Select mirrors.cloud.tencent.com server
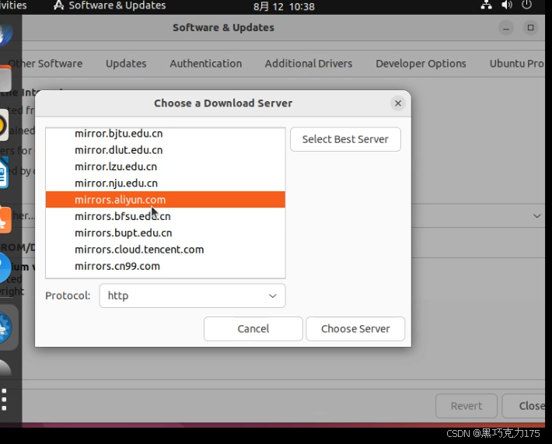The height and width of the screenshot is (444, 552). 165,250
